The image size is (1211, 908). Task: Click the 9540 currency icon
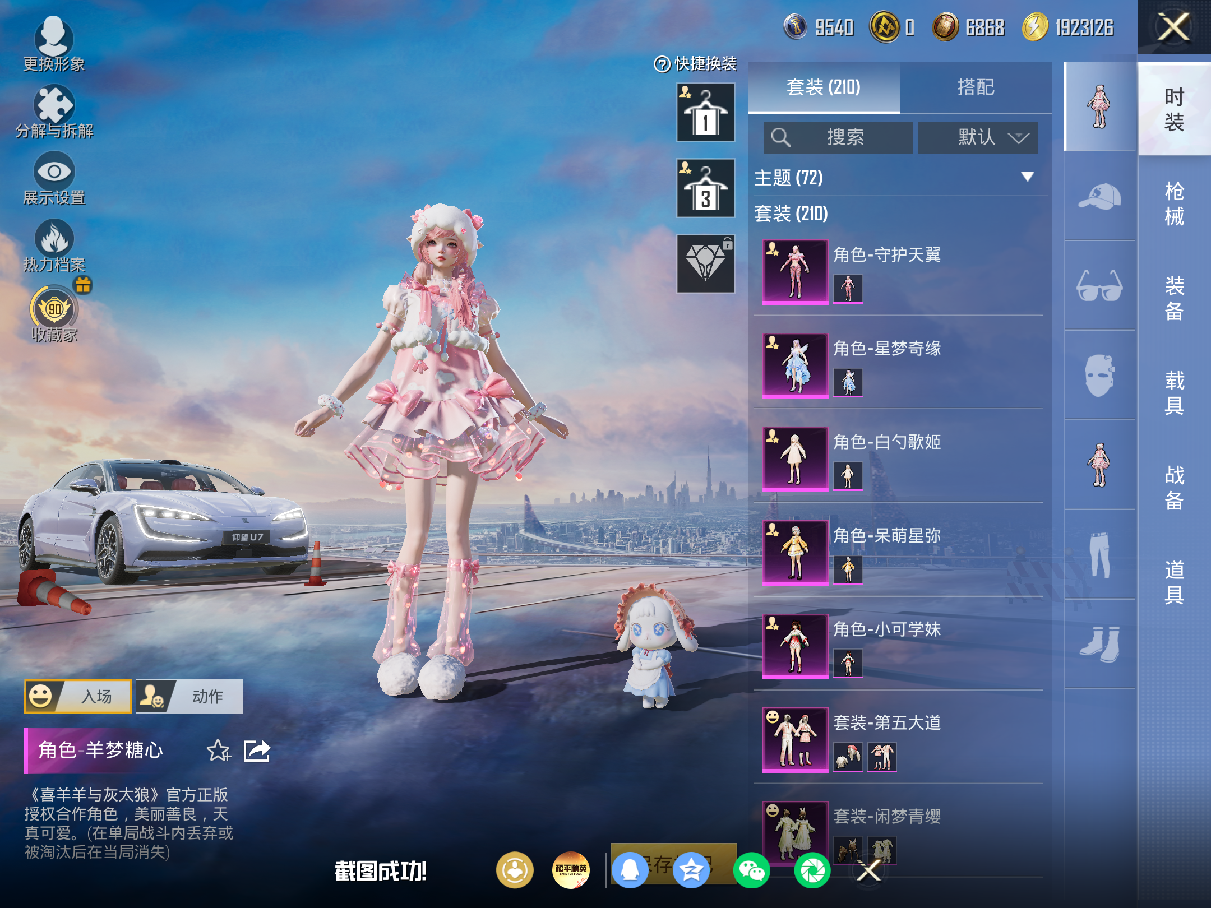(795, 27)
